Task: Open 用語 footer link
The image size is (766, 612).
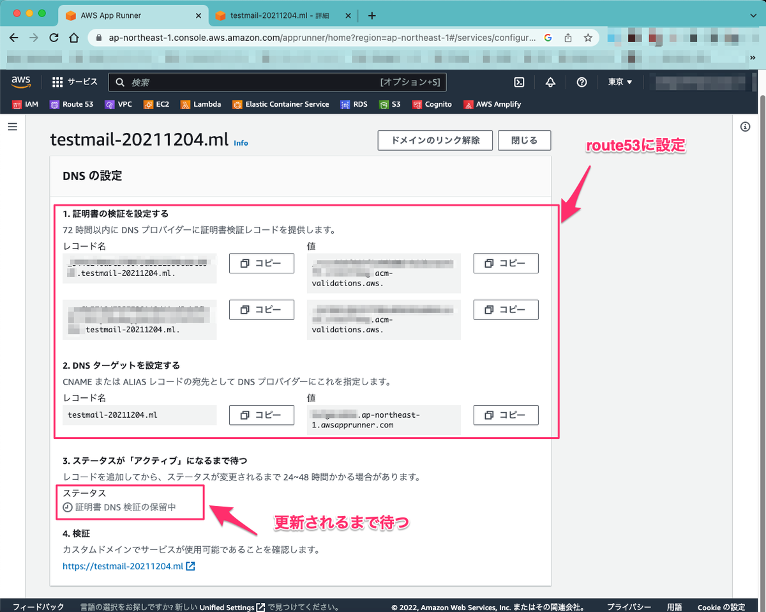Action: tap(674, 607)
